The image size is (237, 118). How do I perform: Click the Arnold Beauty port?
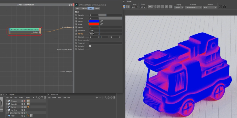click(74, 27)
